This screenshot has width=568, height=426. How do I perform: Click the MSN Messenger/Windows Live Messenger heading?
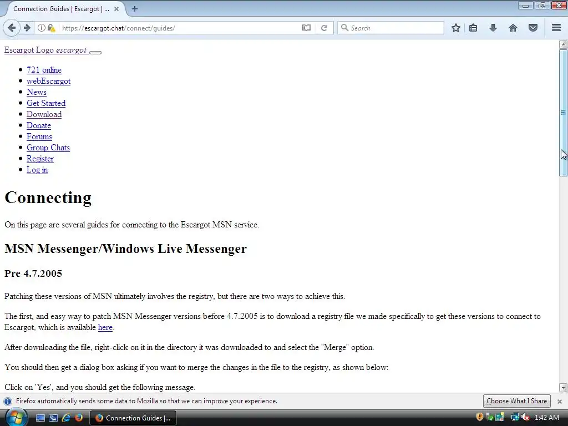[125, 249]
